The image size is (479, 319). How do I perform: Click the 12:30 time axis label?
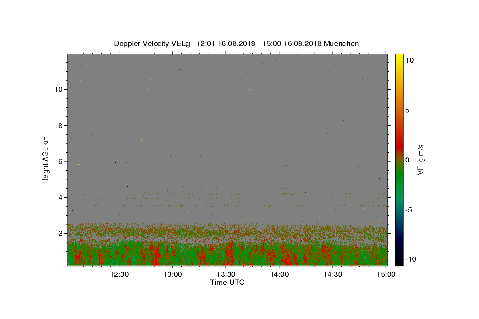pyautogui.click(x=120, y=274)
